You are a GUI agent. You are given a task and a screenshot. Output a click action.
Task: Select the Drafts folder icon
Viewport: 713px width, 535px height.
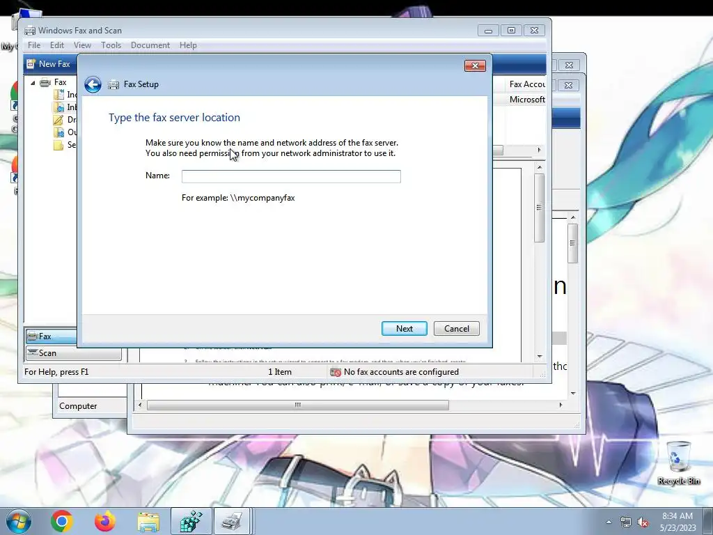[58, 120]
